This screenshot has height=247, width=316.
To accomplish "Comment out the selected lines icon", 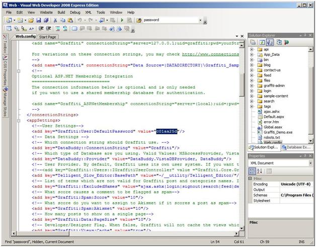I will click(x=58, y=29).
